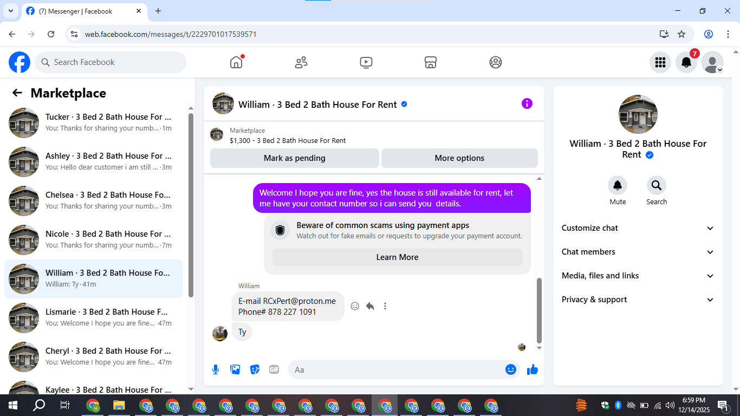Expand Media, files and links section
The height and width of the screenshot is (416, 740).
click(x=638, y=276)
